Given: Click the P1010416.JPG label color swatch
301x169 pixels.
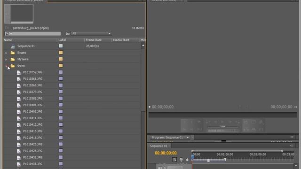Looking at the screenshot, I should click(x=61, y=138).
